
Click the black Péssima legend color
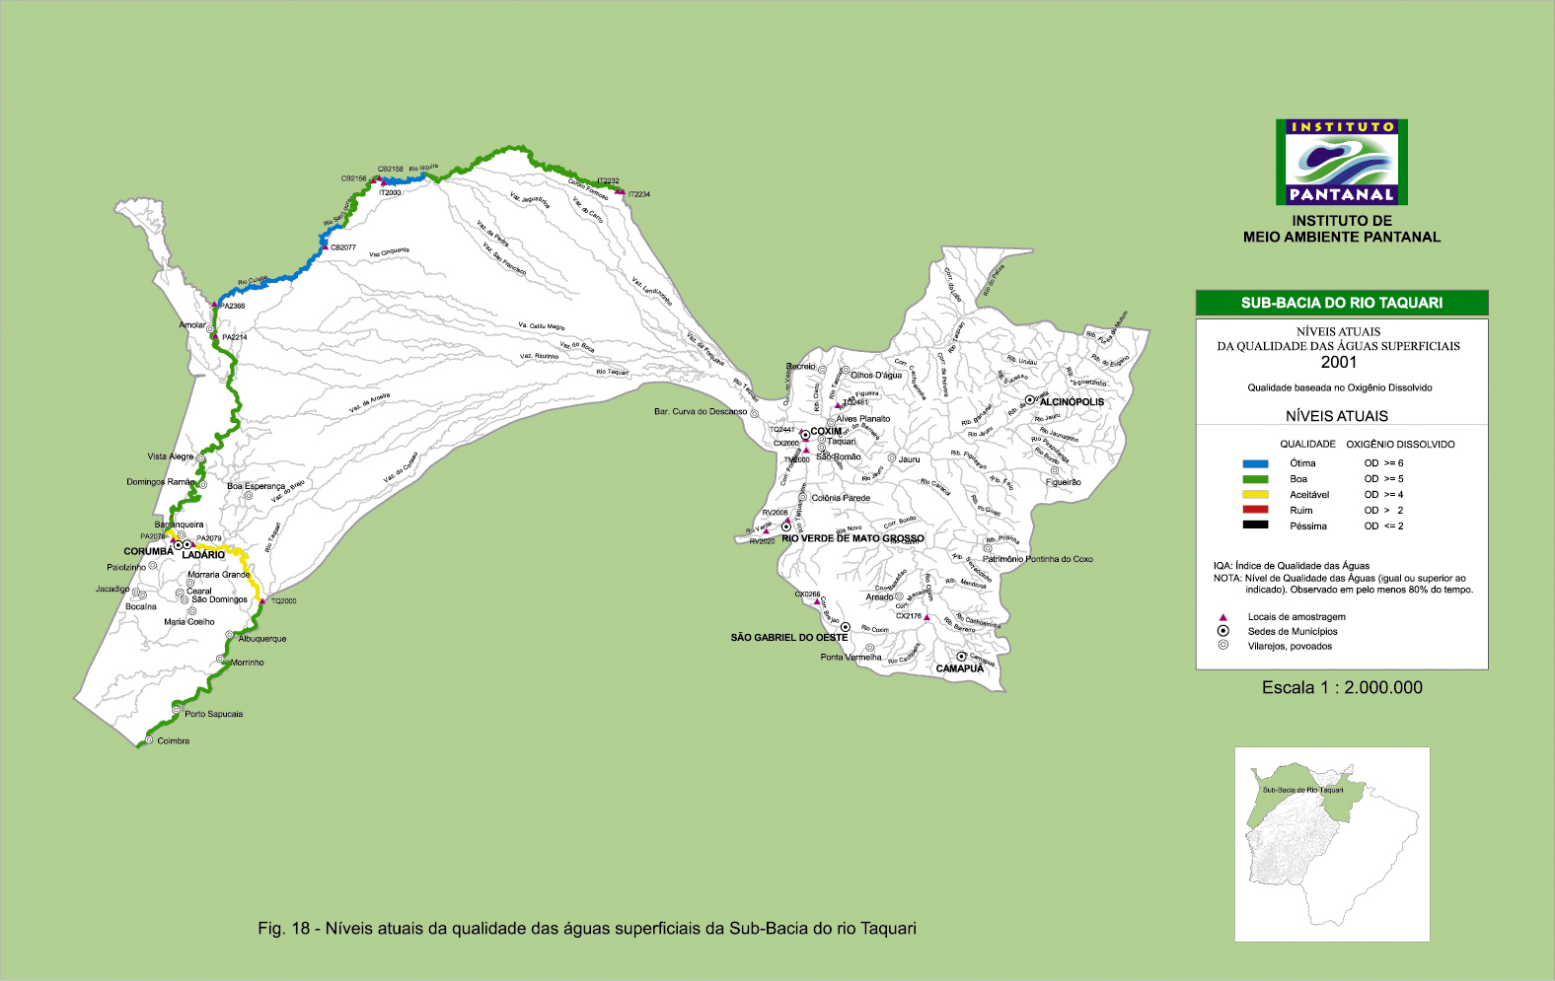click(1255, 526)
